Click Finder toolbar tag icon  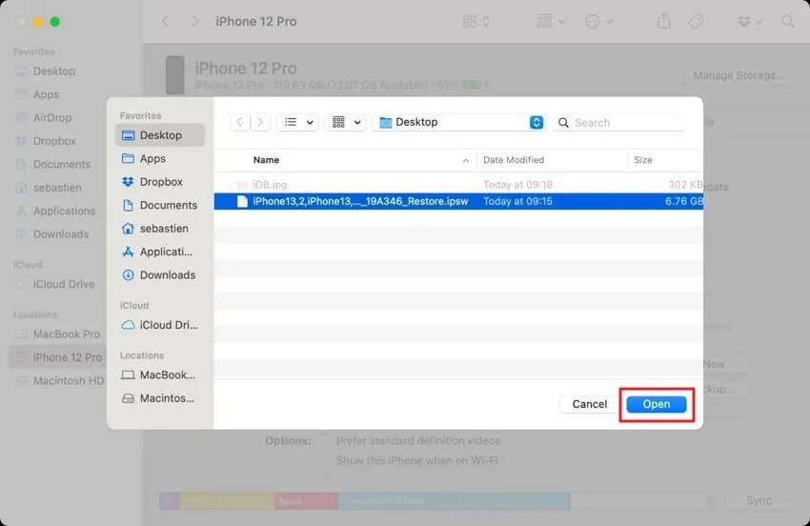coord(696,21)
